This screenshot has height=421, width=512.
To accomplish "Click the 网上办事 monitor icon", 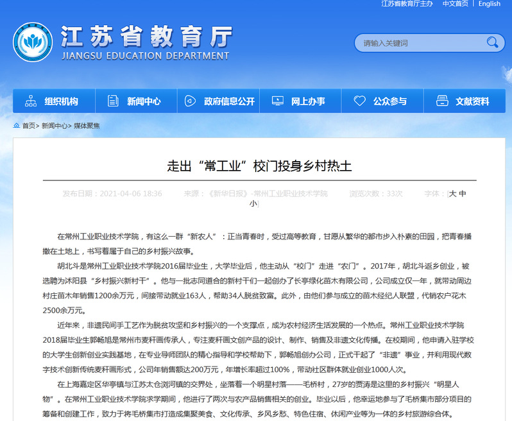I will pos(278,101).
